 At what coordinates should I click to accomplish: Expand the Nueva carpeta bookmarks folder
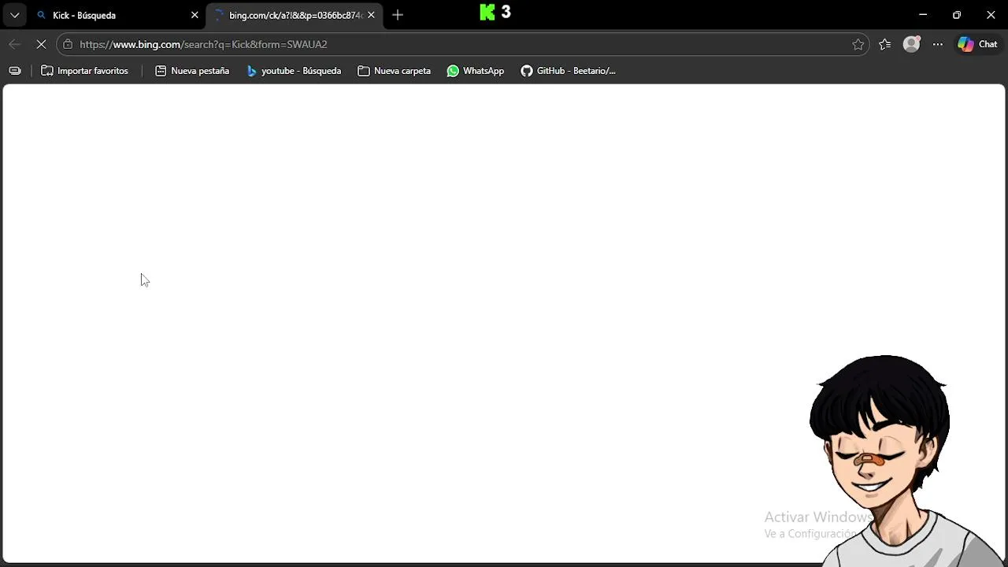(394, 71)
